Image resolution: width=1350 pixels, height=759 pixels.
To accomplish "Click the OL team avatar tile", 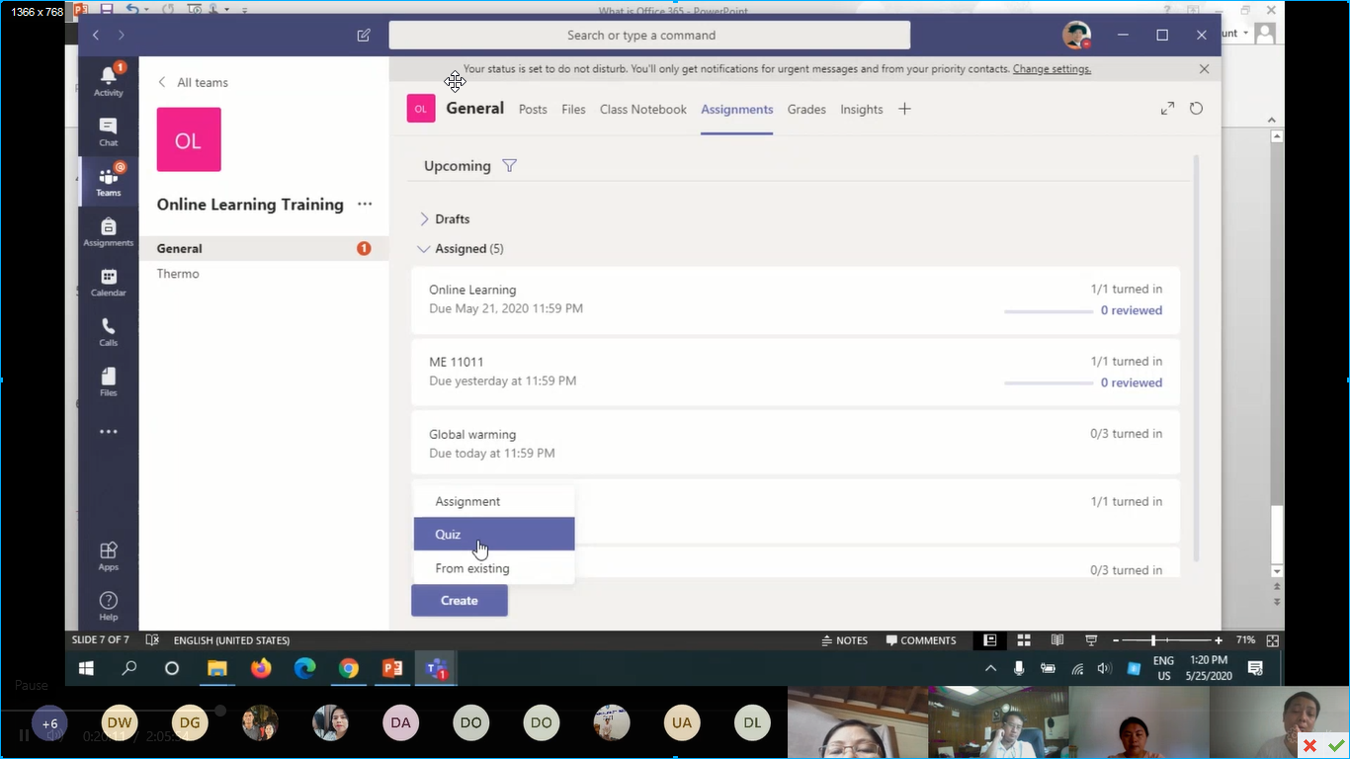I will [189, 139].
